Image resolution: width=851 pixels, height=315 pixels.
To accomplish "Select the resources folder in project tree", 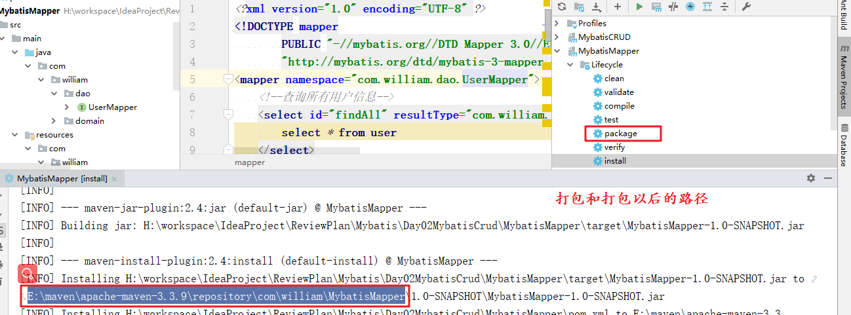I will point(54,135).
